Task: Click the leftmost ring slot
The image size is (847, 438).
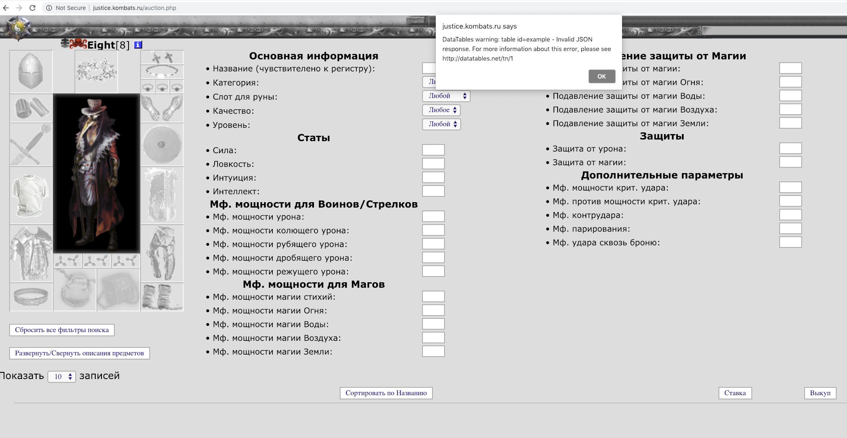Action: click(x=148, y=86)
